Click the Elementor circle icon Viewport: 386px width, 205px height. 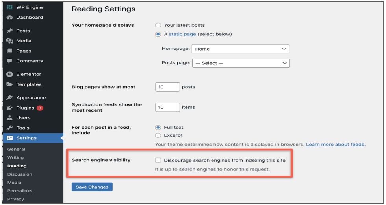point(9,74)
